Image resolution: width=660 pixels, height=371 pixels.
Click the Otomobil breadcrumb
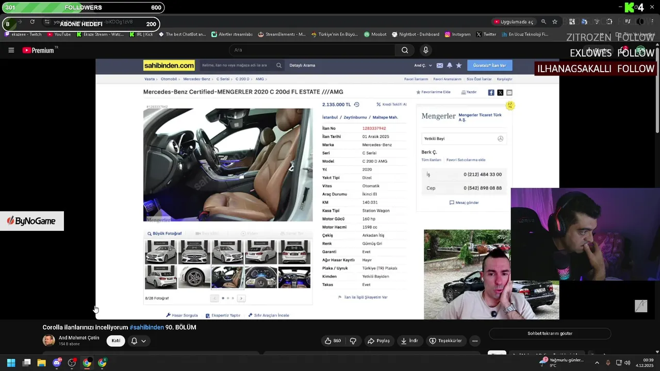pos(169,79)
